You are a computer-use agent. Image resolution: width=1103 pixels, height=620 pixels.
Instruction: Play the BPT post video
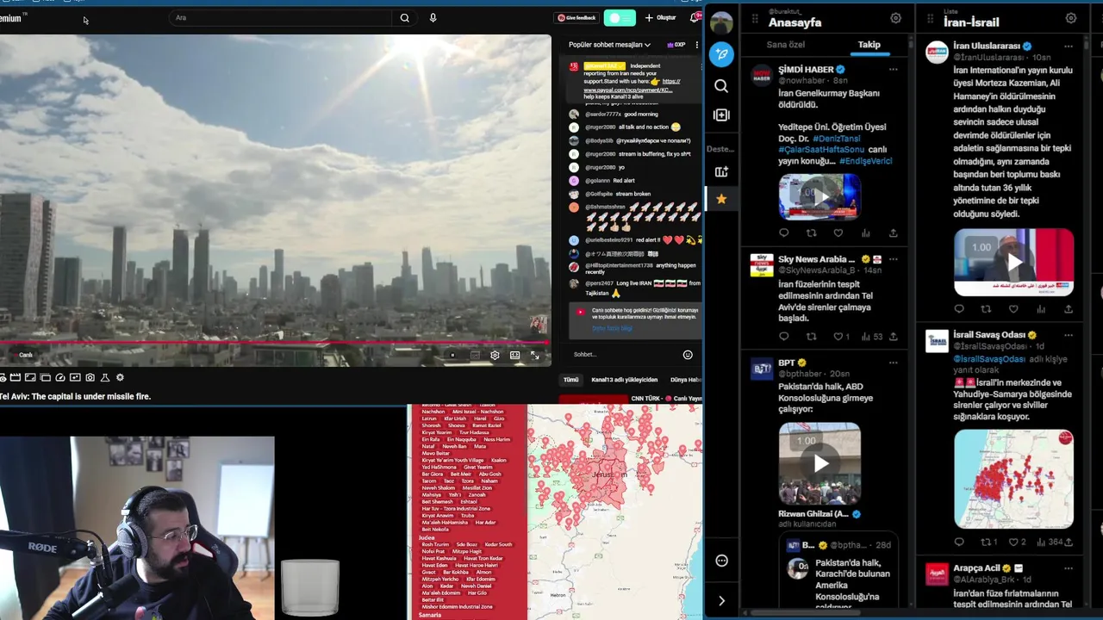coord(819,463)
